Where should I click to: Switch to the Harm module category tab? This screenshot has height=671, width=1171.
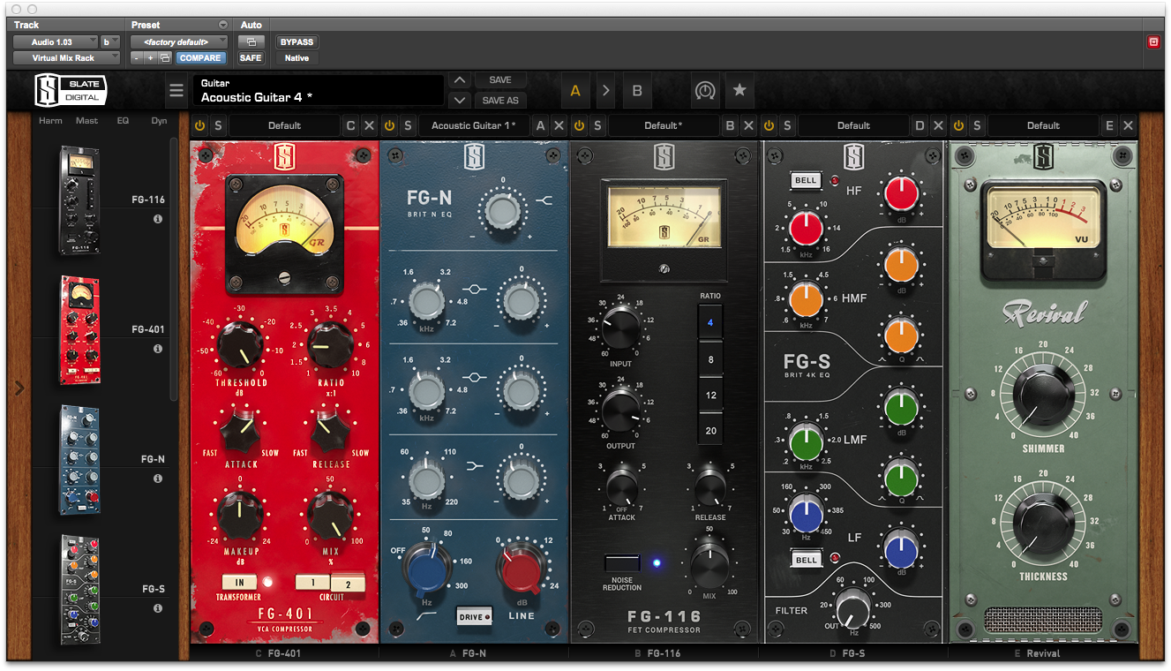pyautogui.click(x=50, y=120)
